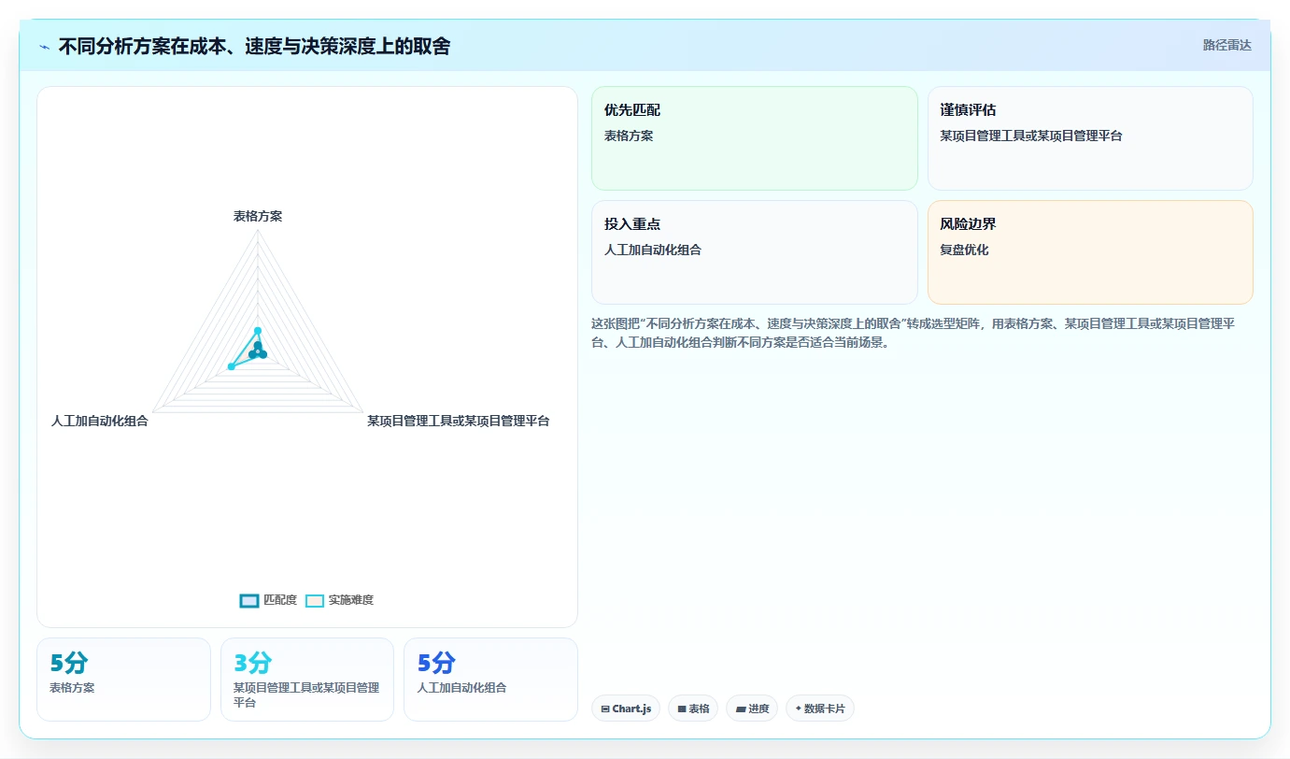Click the platform text in 谨慎评估 card
The width and height of the screenshot is (1290, 759).
click(1031, 136)
